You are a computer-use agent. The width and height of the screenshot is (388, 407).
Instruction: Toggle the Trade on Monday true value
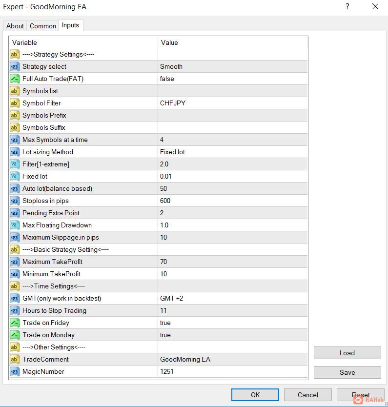(232, 335)
